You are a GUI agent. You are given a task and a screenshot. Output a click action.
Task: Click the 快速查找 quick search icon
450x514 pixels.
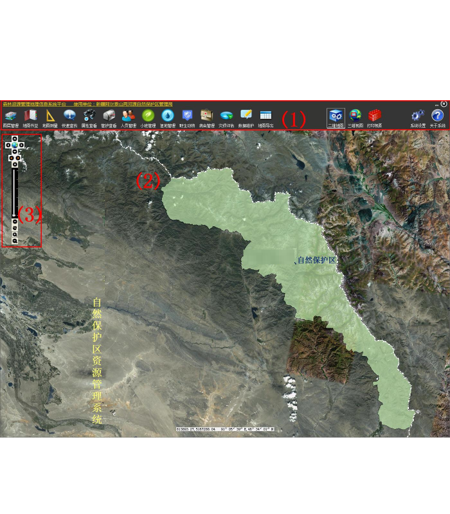point(69,116)
